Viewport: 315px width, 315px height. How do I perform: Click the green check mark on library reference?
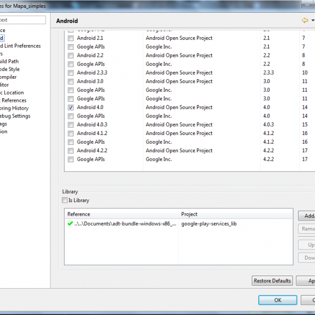pyautogui.click(x=70, y=224)
